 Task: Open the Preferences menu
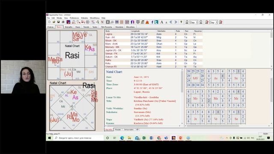pyautogui.click(x=74, y=18)
